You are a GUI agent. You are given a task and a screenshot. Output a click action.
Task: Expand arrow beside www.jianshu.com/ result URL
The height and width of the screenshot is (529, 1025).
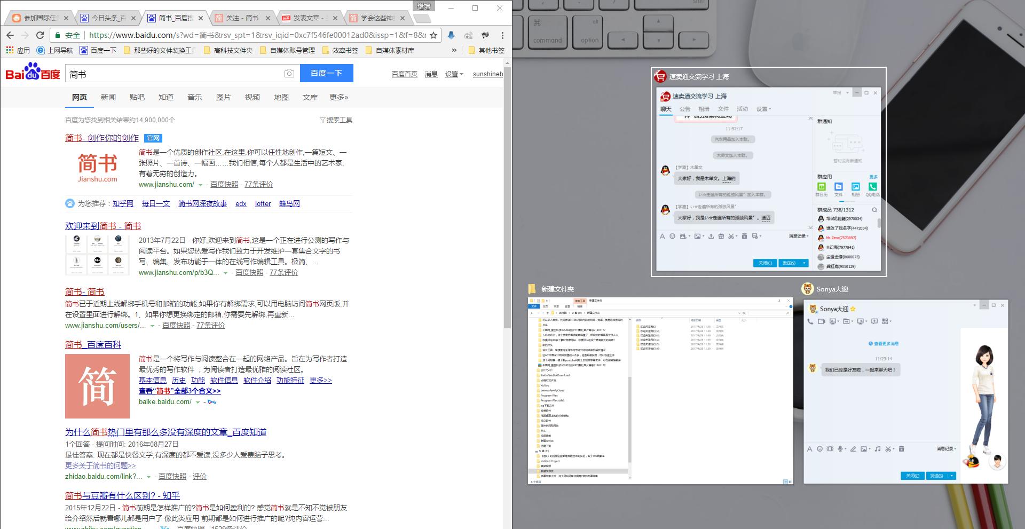(201, 185)
